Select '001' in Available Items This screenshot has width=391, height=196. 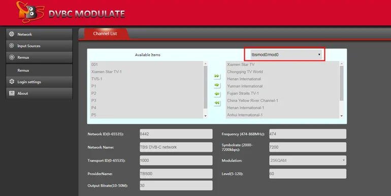(x=147, y=64)
